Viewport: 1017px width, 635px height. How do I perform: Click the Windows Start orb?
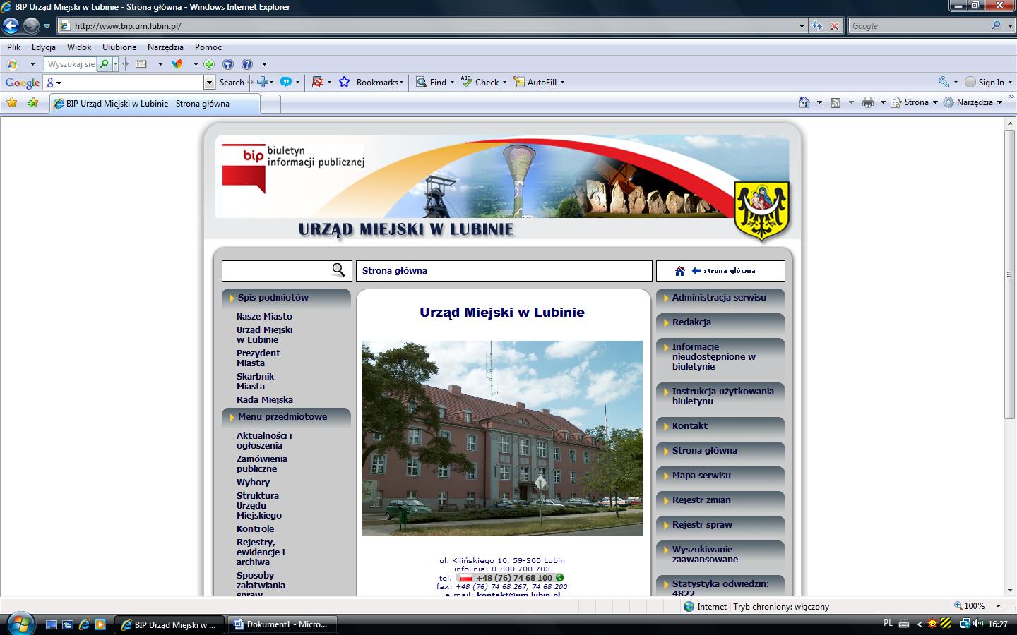[19, 624]
